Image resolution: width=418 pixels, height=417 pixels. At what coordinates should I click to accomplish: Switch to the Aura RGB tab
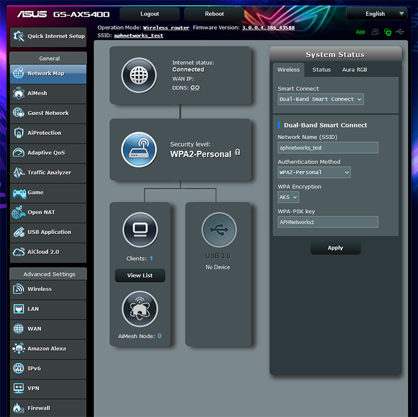pos(354,70)
